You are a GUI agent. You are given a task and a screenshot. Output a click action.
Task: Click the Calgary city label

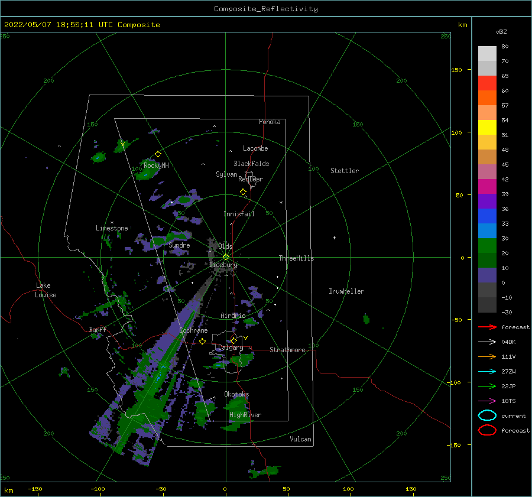pos(231,347)
